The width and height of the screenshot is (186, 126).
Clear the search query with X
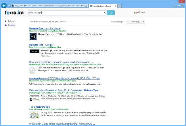tap(105, 13)
